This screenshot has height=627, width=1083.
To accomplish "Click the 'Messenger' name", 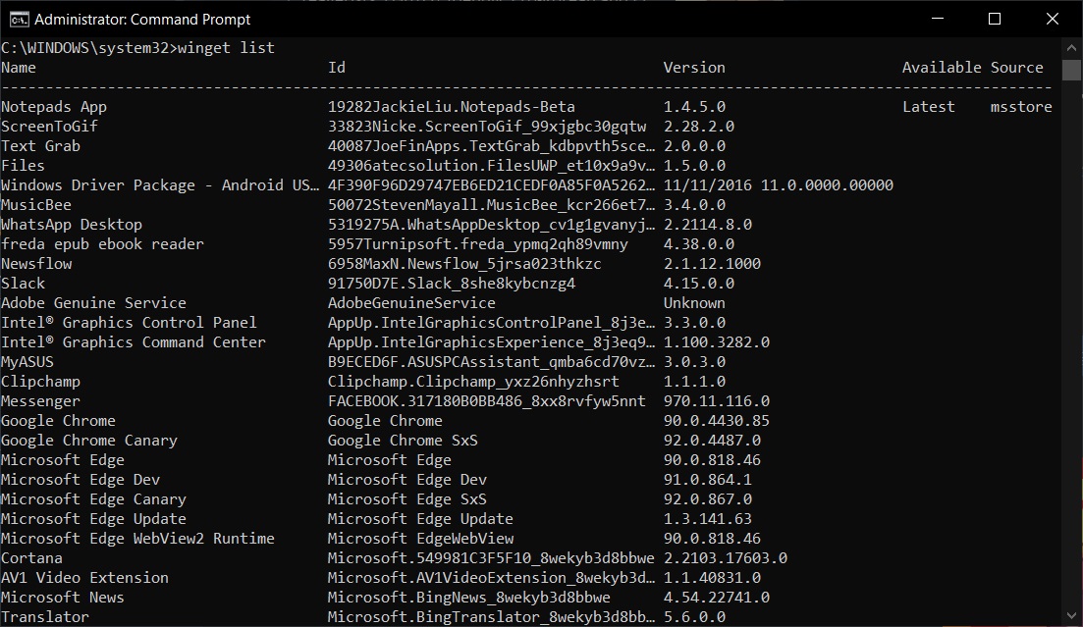I will point(41,401).
